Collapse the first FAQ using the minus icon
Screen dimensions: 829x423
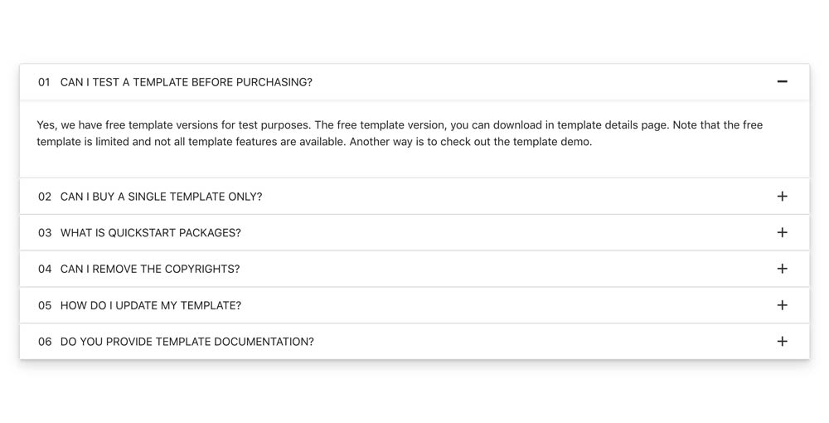click(782, 82)
